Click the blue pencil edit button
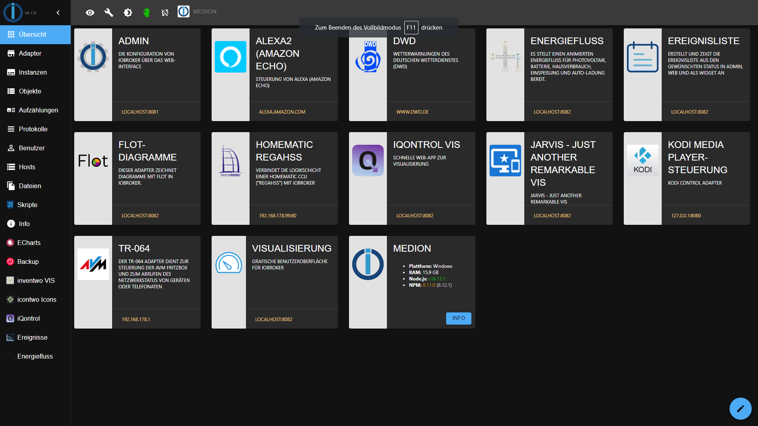 741,409
